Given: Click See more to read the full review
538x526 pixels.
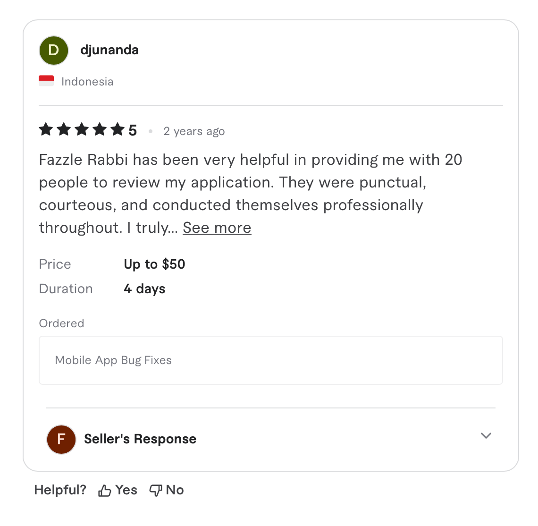Looking at the screenshot, I should tap(217, 228).
